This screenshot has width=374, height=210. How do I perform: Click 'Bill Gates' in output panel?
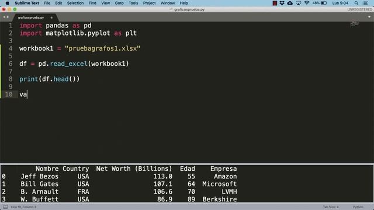[x=40, y=184]
